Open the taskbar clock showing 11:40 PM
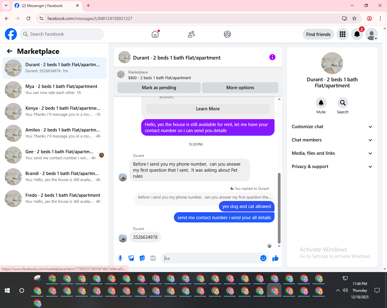Image resolution: width=387 pixels, height=308 pixels. pyautogui.click(x=360, y=290)
